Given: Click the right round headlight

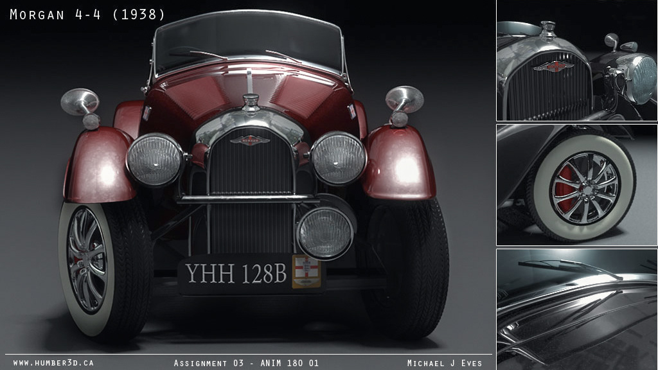Looking at the screenshot, I should (339, 158).
